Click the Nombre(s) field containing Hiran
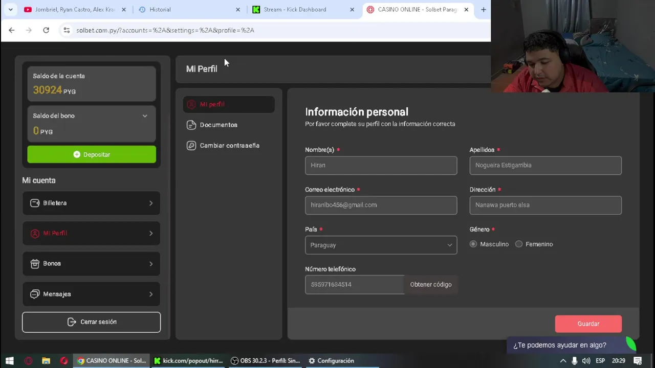Screen dimensions: 655x368 pyautogui.click(x=381, y=165)
